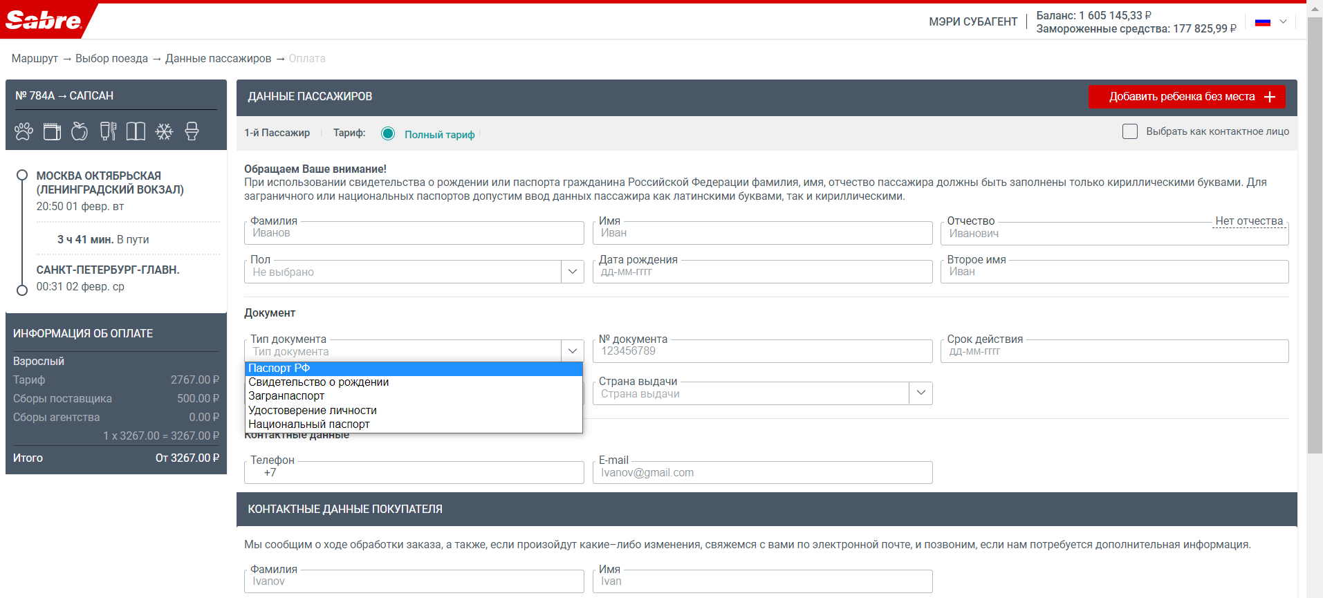Focus the 'Фамилия' passenger input field

pyautogui.click(x=414, y=234)
